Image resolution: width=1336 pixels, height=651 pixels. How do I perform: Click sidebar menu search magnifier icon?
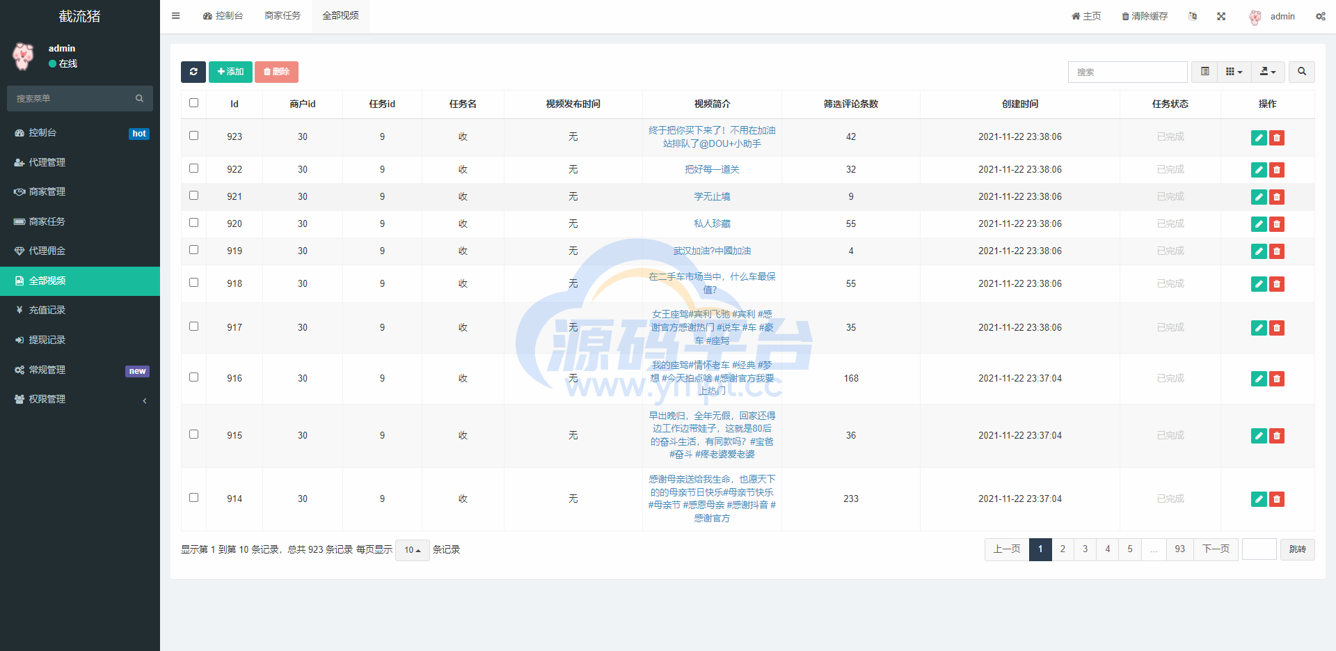(139, 98)
